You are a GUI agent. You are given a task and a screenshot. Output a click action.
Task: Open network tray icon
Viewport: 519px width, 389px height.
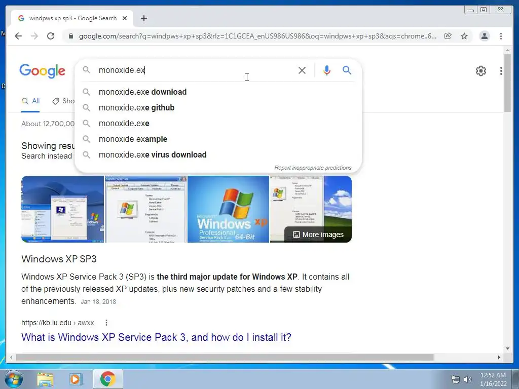tap(456, 379)
